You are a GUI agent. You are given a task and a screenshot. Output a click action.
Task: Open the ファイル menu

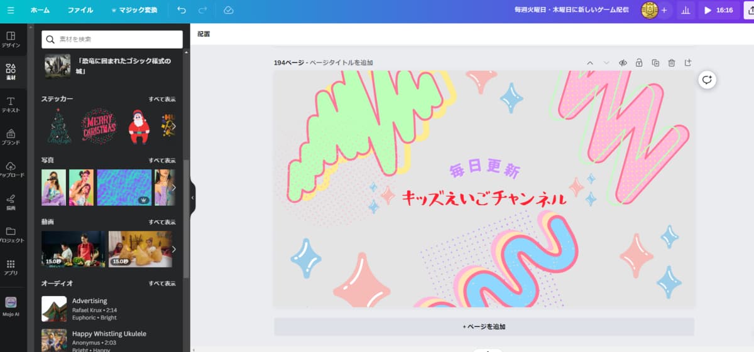click(80, 10)
